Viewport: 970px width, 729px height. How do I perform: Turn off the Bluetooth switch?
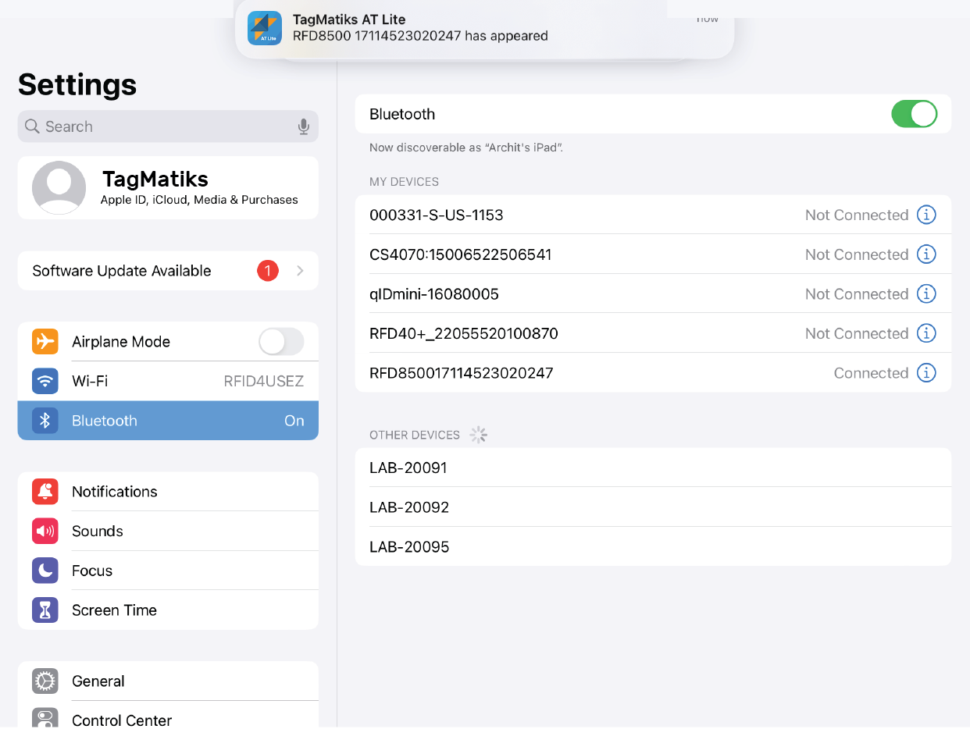point(914,114)
